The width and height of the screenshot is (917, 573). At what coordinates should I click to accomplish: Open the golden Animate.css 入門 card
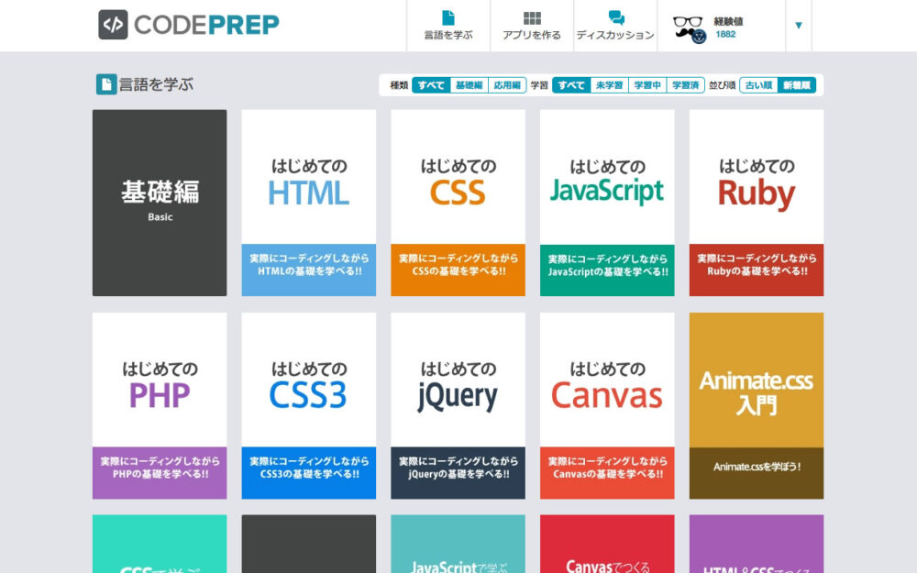pyautogui.click(x=756, y=403)
